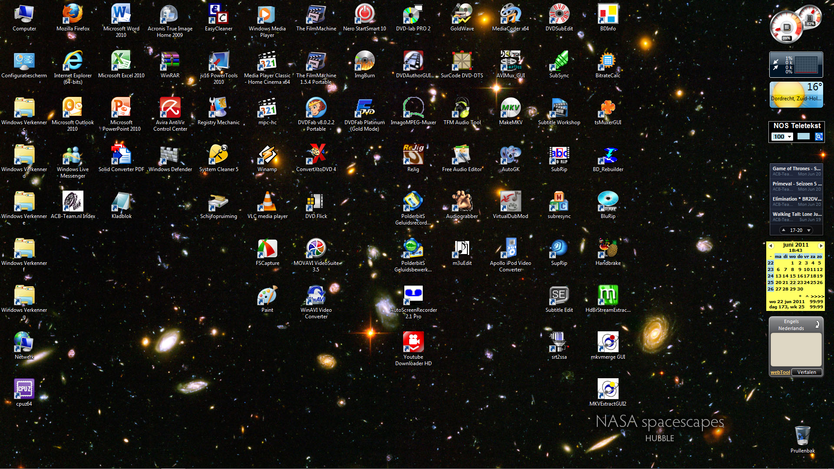Image resolution: width=834 pixels, height=469 pixels.
Task: Open DVD-lab PRO 2 shortcut
Action: [413, 18]
